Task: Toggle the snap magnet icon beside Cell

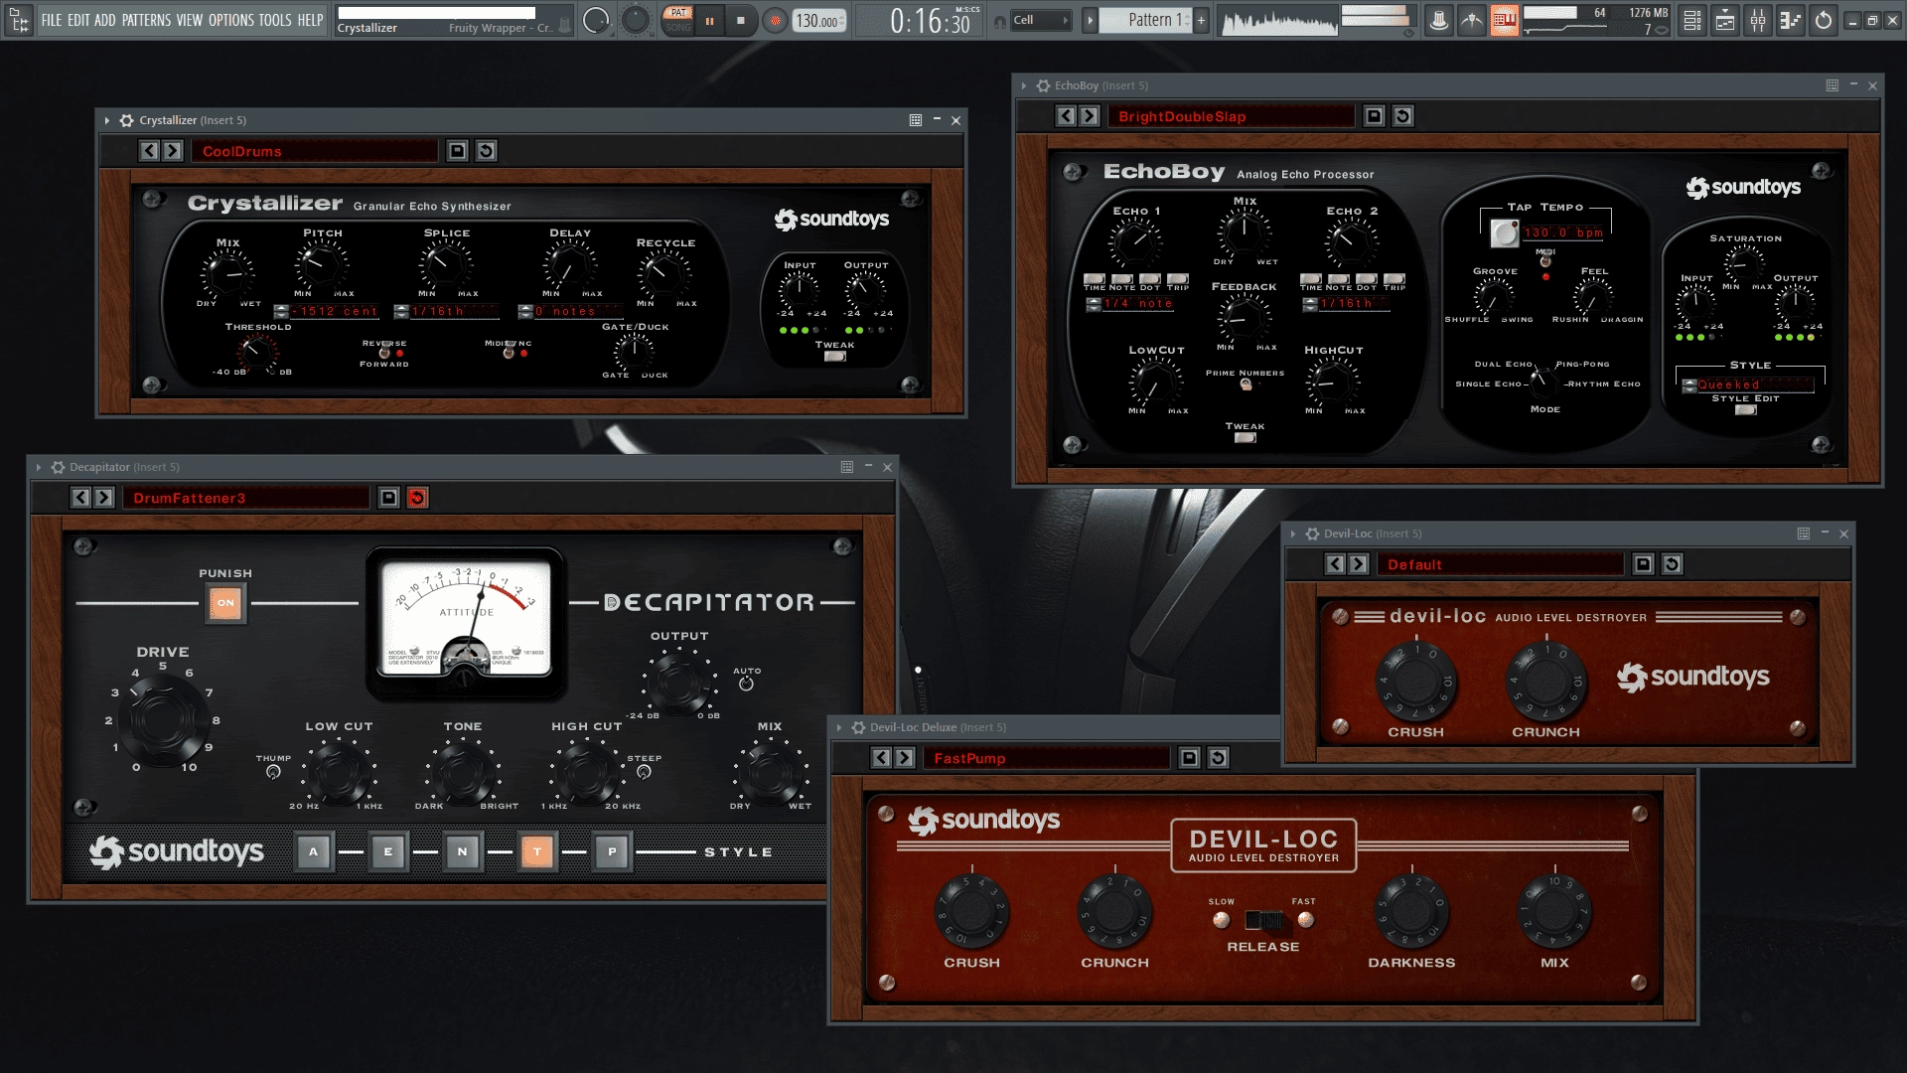Action: coord(998,21)
